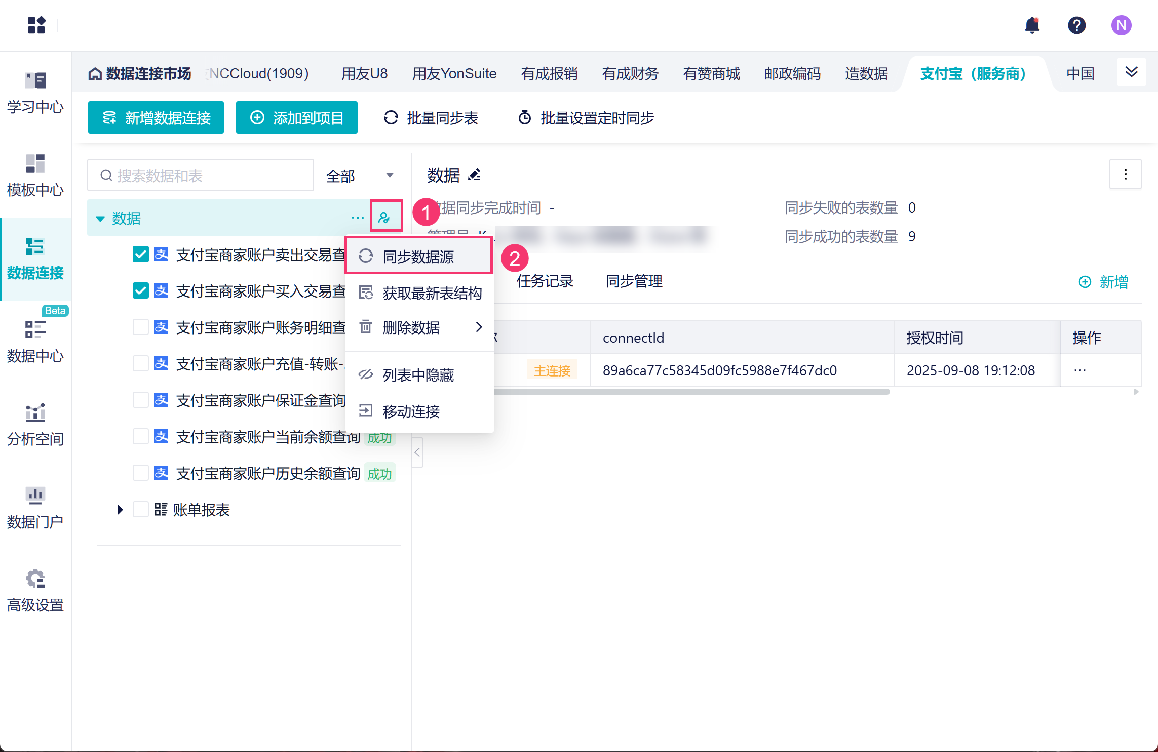Open 分析空间 in the left sidebar

pyautogui.click(x=35, y=425)
